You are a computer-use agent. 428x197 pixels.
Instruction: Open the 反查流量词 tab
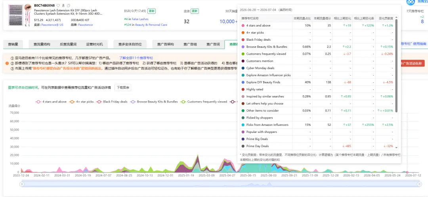tap(68, 44)
